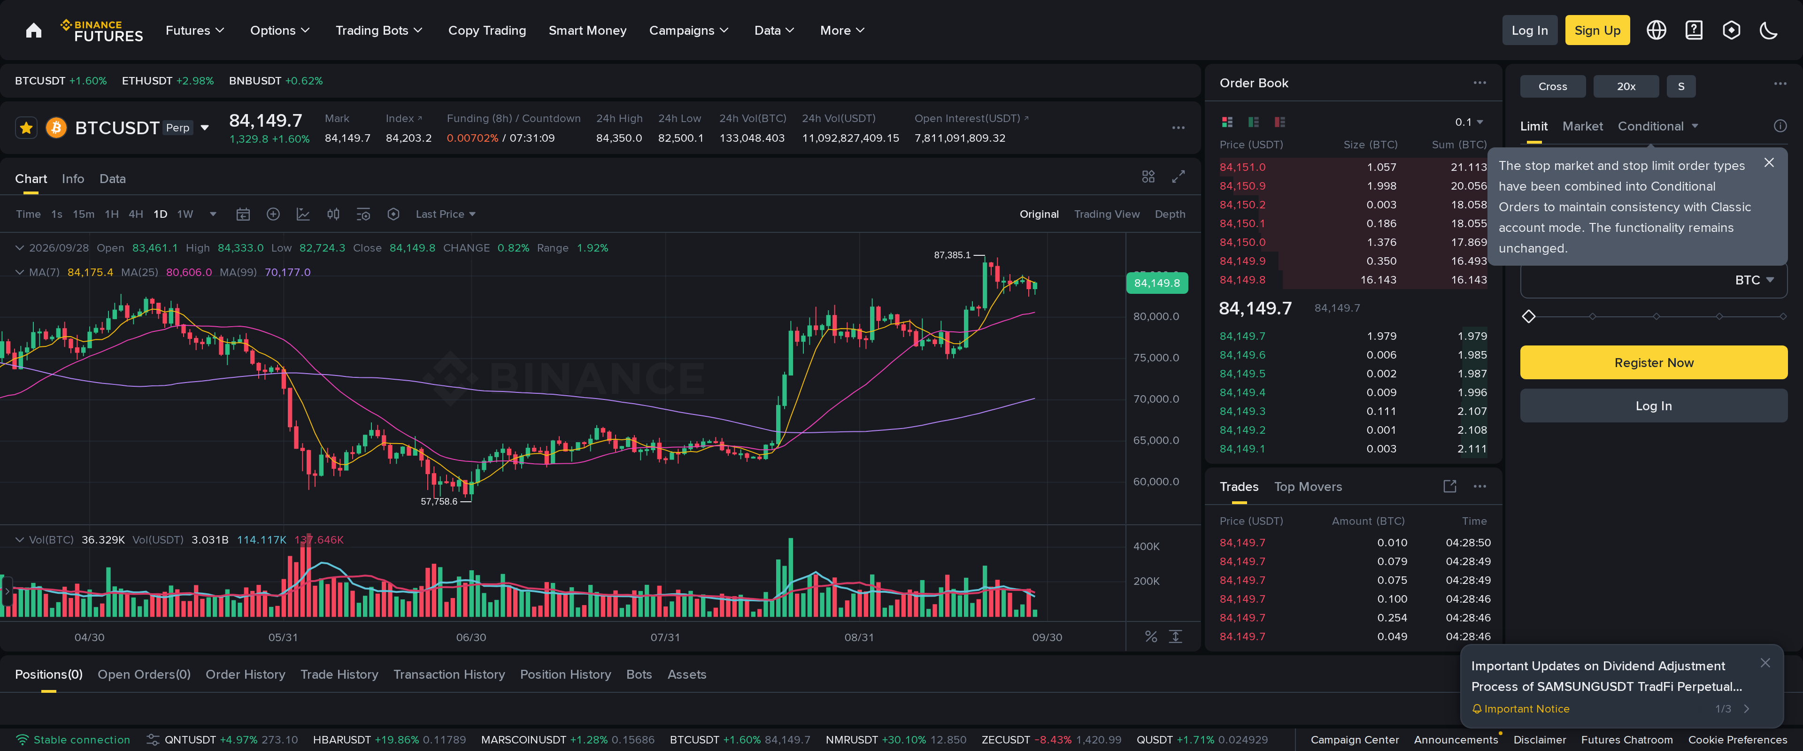The width and height of the screenshot is (1803, 751).
Task: Open BTC unit dropdown
Action: click(1754, 280)
